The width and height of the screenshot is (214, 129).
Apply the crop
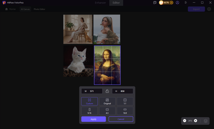click(x=94, y=119)
